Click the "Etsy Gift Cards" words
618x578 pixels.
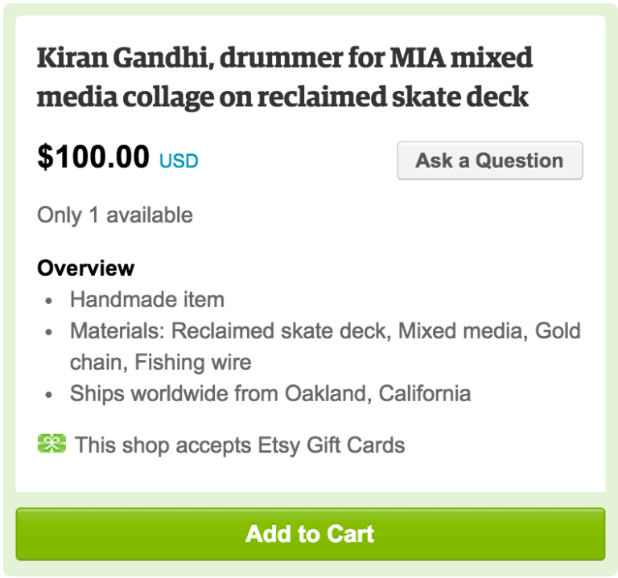[332, 445]
